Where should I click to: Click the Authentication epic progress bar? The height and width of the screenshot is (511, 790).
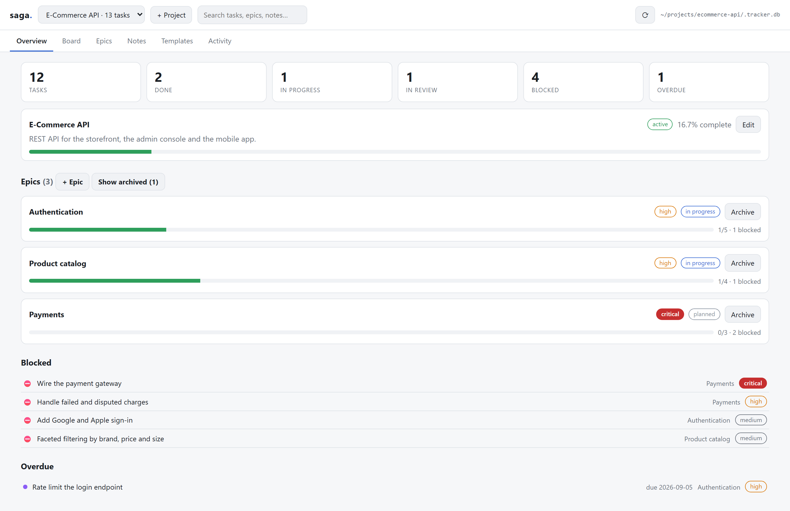point(371,230)
